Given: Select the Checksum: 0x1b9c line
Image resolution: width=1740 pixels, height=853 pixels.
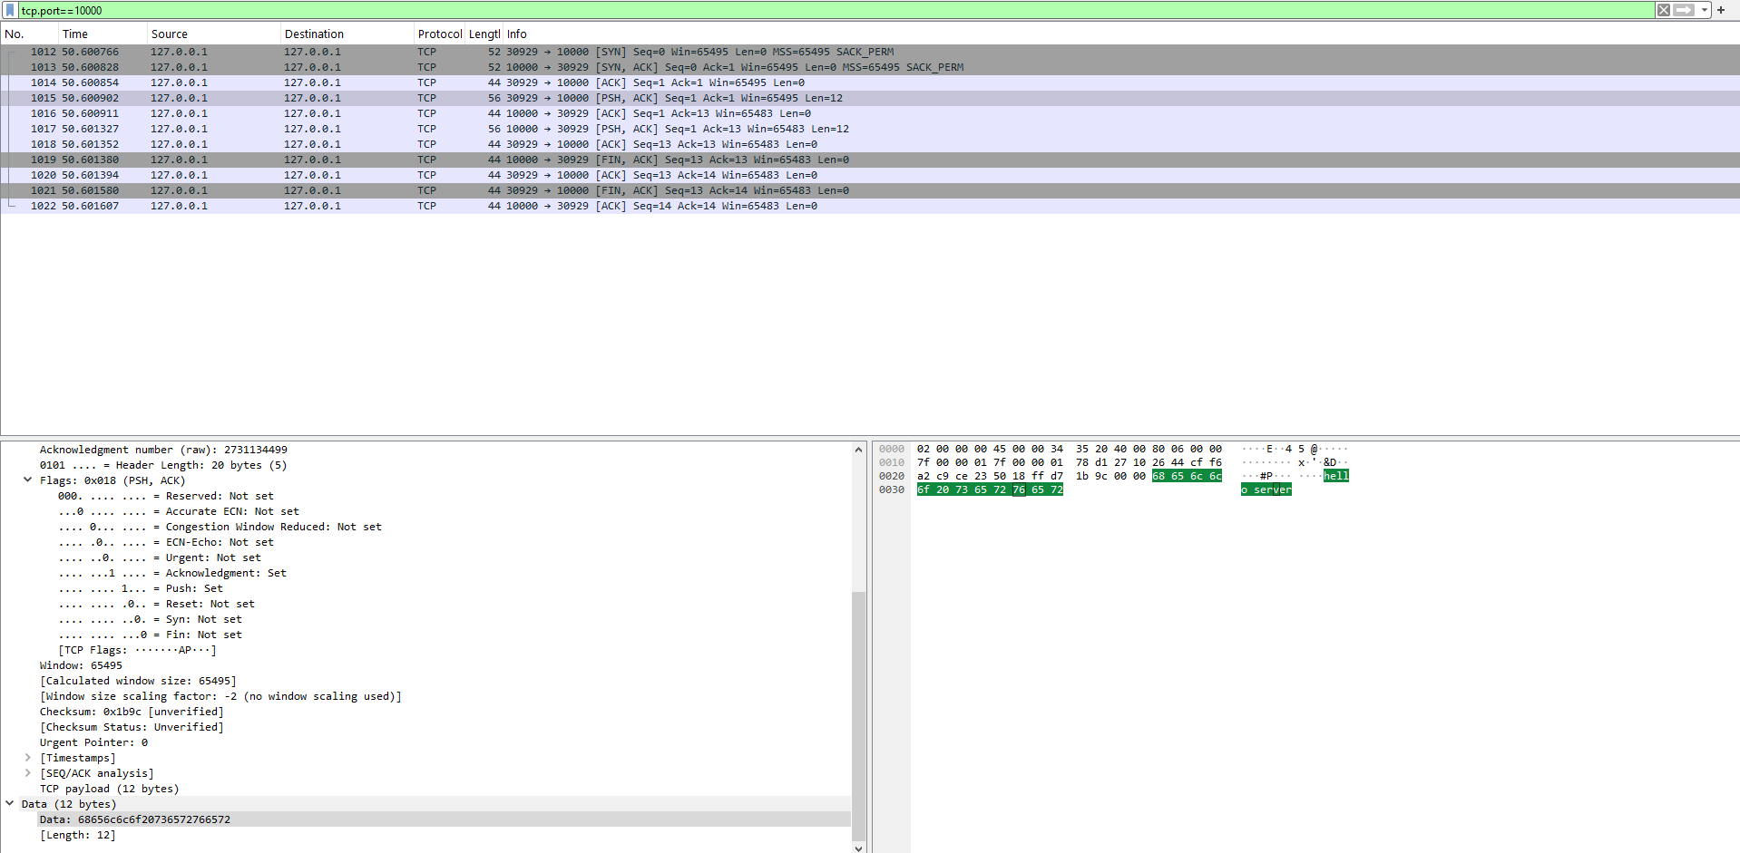Looking at the screenshot, I should pyautogui.click(x=132, y=712).
